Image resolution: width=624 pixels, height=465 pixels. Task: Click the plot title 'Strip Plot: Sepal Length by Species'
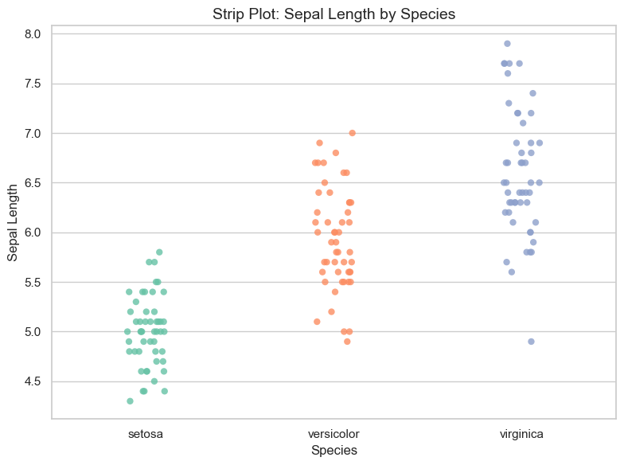pyautogui.click(x=333, y=14)
